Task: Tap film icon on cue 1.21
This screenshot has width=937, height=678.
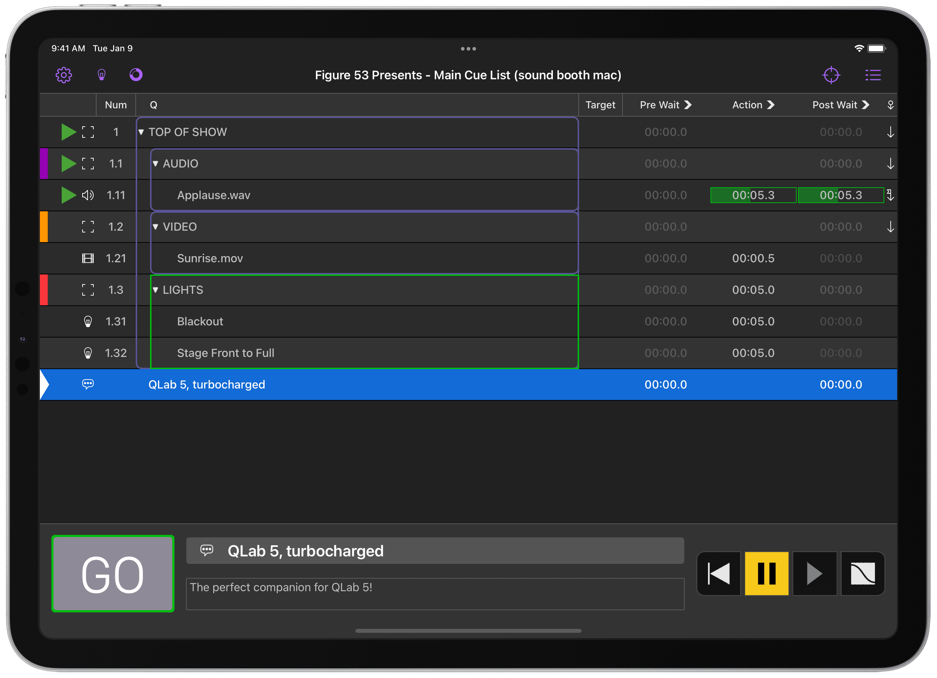Action: pyautogui.click(x=88, y=259)
